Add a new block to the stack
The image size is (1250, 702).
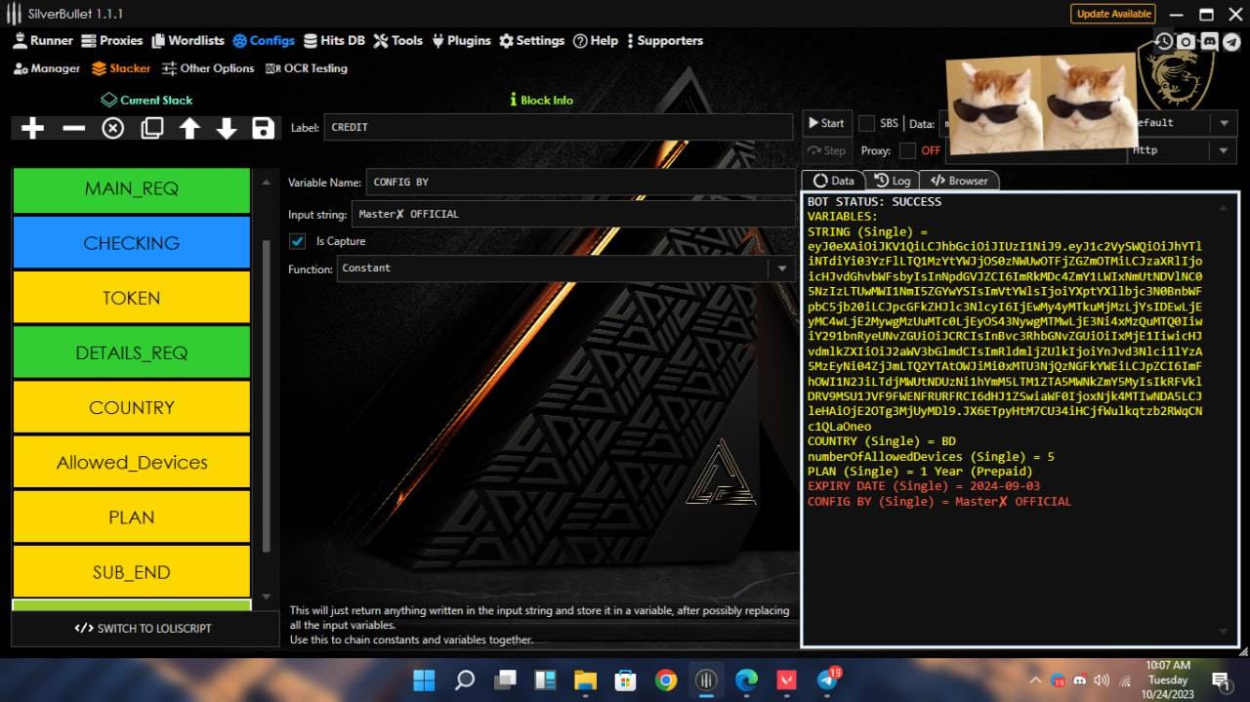coord(32,128)
